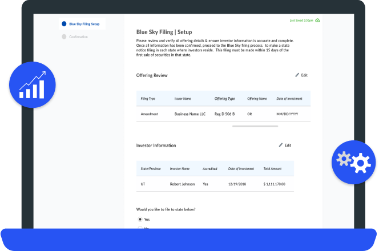379x251 pixels.
Task: Click the Offering Name column header
Action: [x=257, y=99]
